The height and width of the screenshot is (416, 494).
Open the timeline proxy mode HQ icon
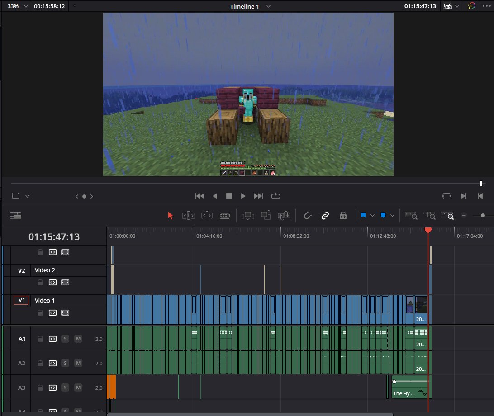pos(447,6)
